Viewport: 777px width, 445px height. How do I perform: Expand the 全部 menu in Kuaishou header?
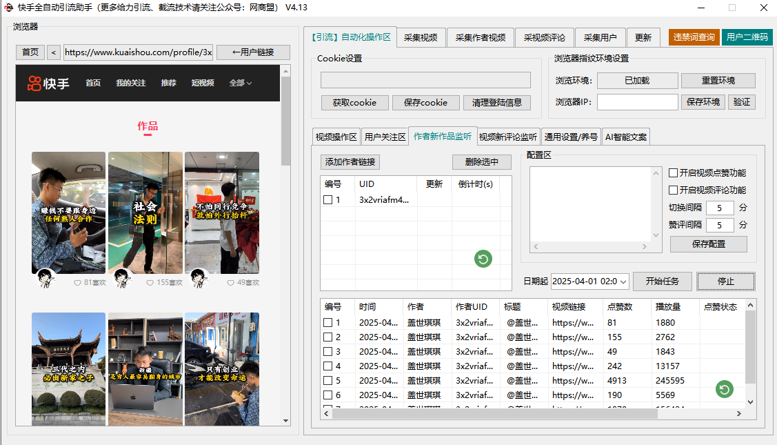click(241, 83)
